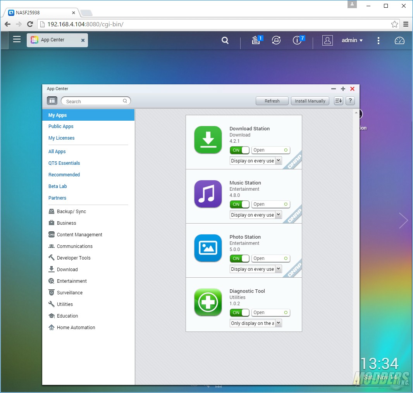413x393 pixels.
Task: Select Utilities category in sidebar
Action: pos(60,304)
